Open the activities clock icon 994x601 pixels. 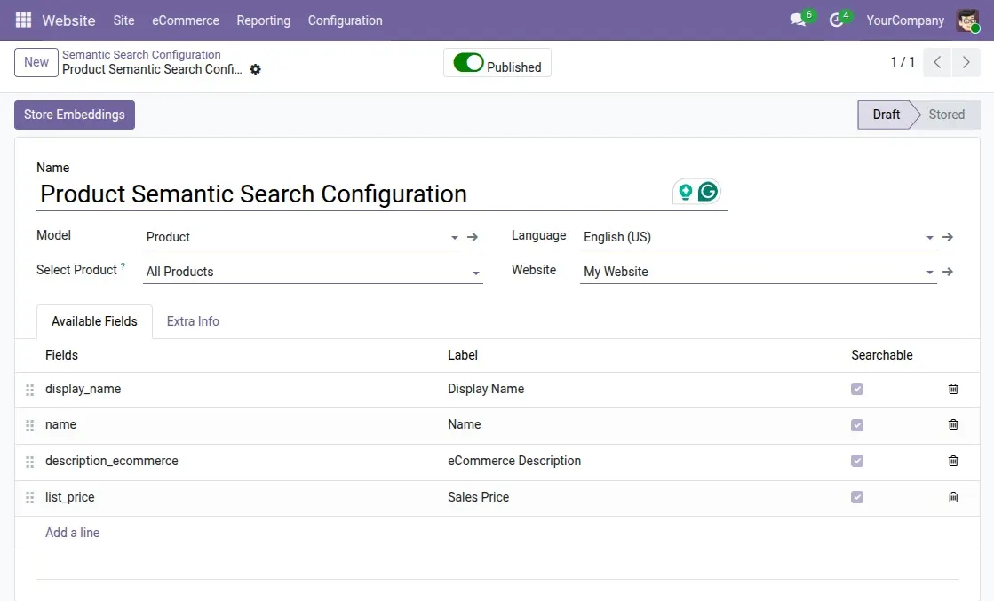click(836, 20)
